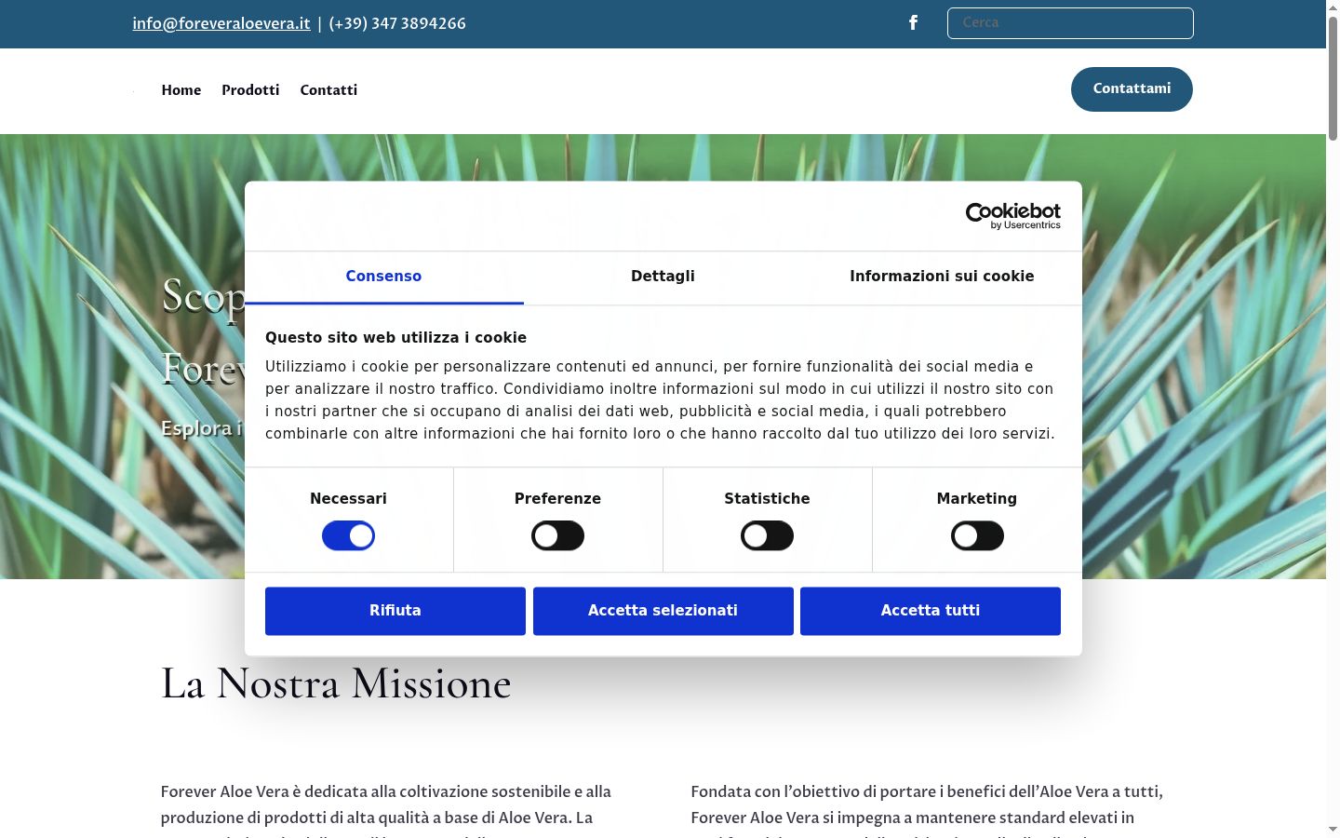The height and width of the screenshot is (838, 1340).
Task: Accept all cookies with Accetta tutti
Action: click(931, 611)
